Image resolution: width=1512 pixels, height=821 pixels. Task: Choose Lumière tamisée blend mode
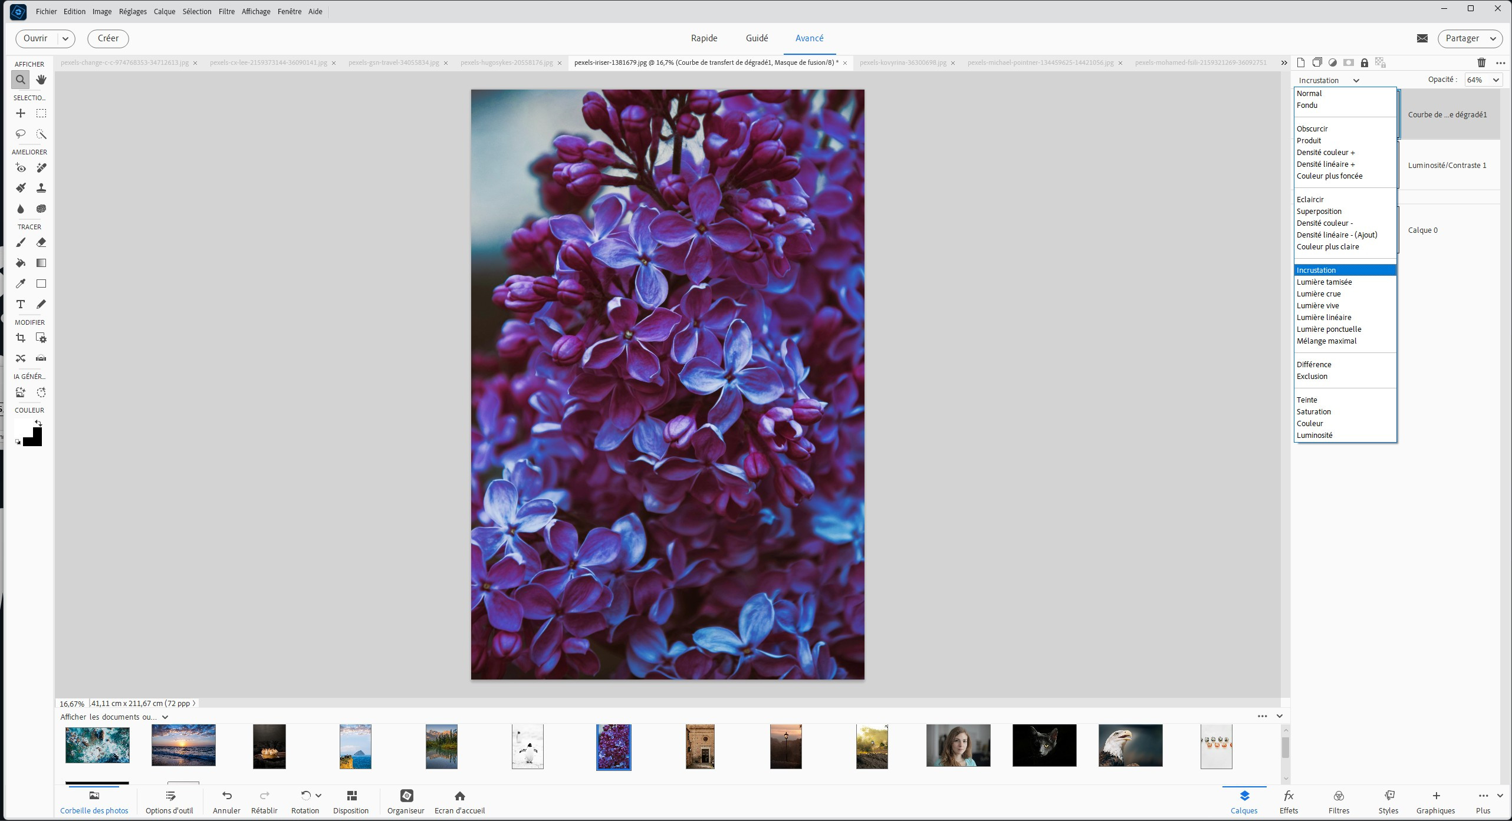pyautogui.click(x=1324, y=282)
